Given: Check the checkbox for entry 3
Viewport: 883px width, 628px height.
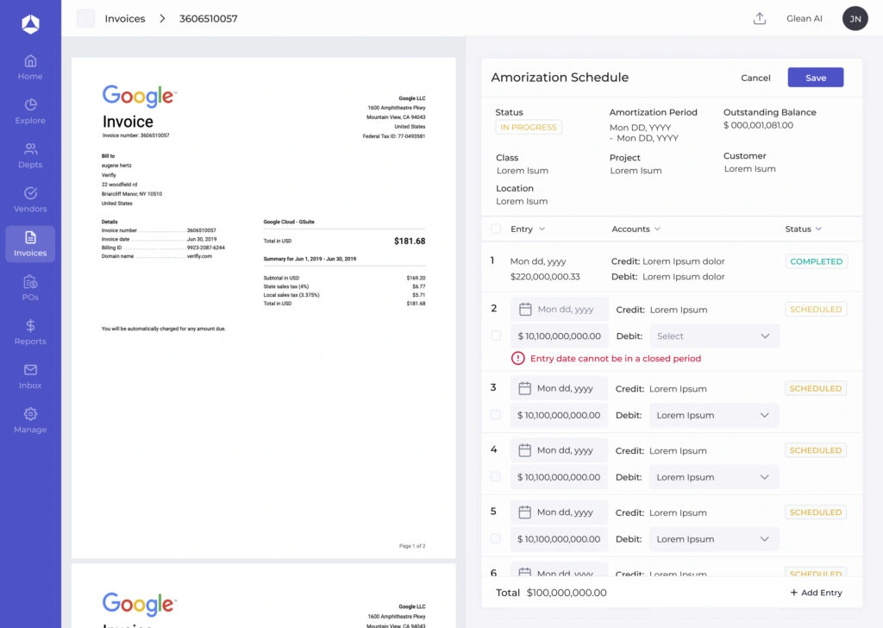Looking at the screenshot, I should point(496,415).
